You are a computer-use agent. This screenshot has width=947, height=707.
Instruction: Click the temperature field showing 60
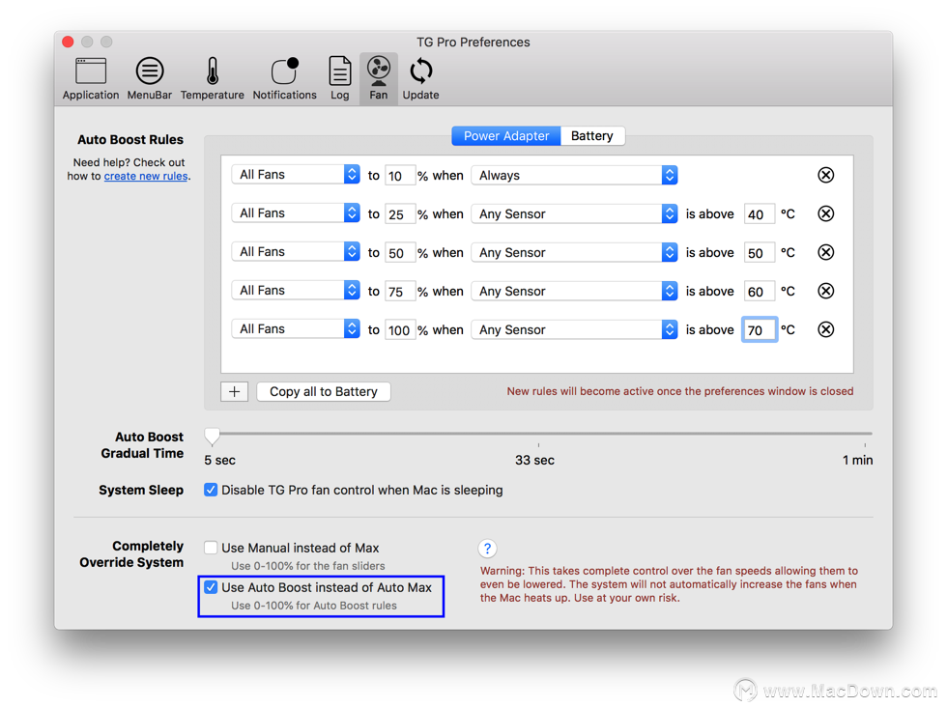760,292
